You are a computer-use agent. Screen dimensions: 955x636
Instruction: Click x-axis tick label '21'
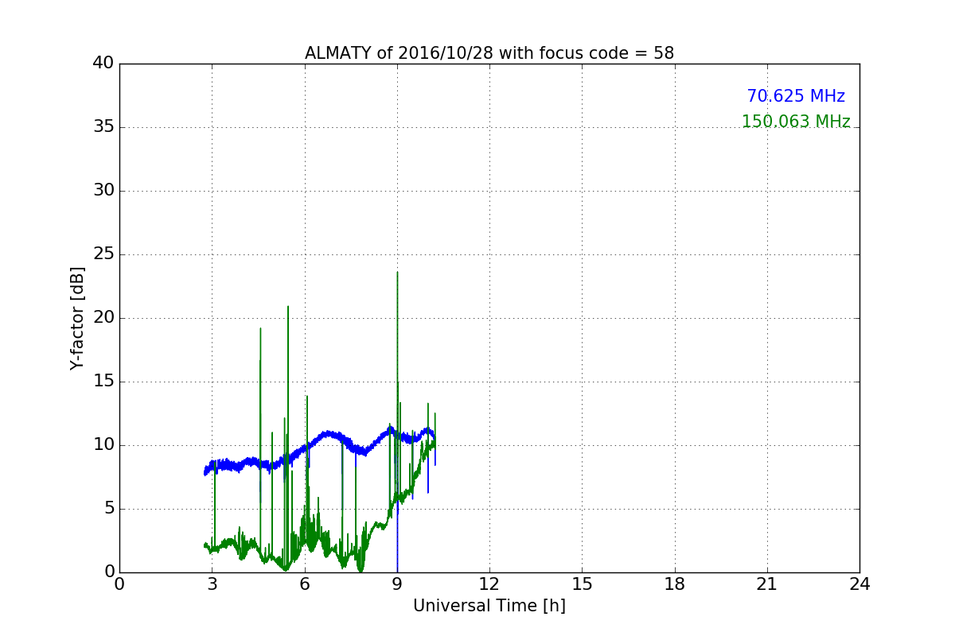coord(767,584)
